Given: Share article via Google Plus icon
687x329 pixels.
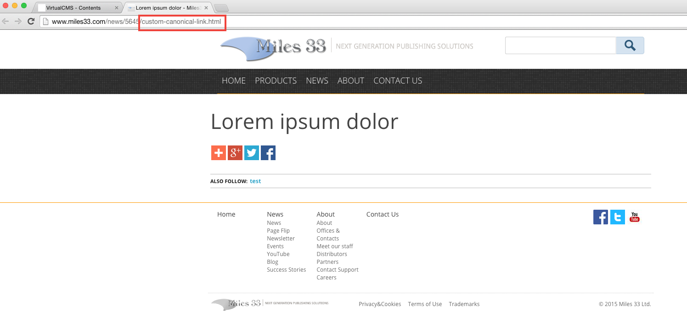Looking at the screenshot, I should pyautogui.click(x=235, y=153).
